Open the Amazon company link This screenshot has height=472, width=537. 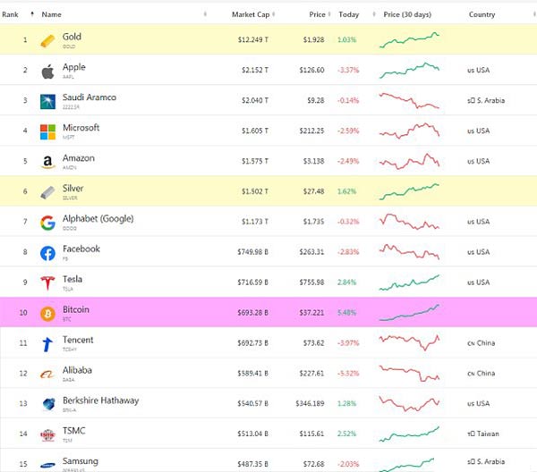click(79, 158)
